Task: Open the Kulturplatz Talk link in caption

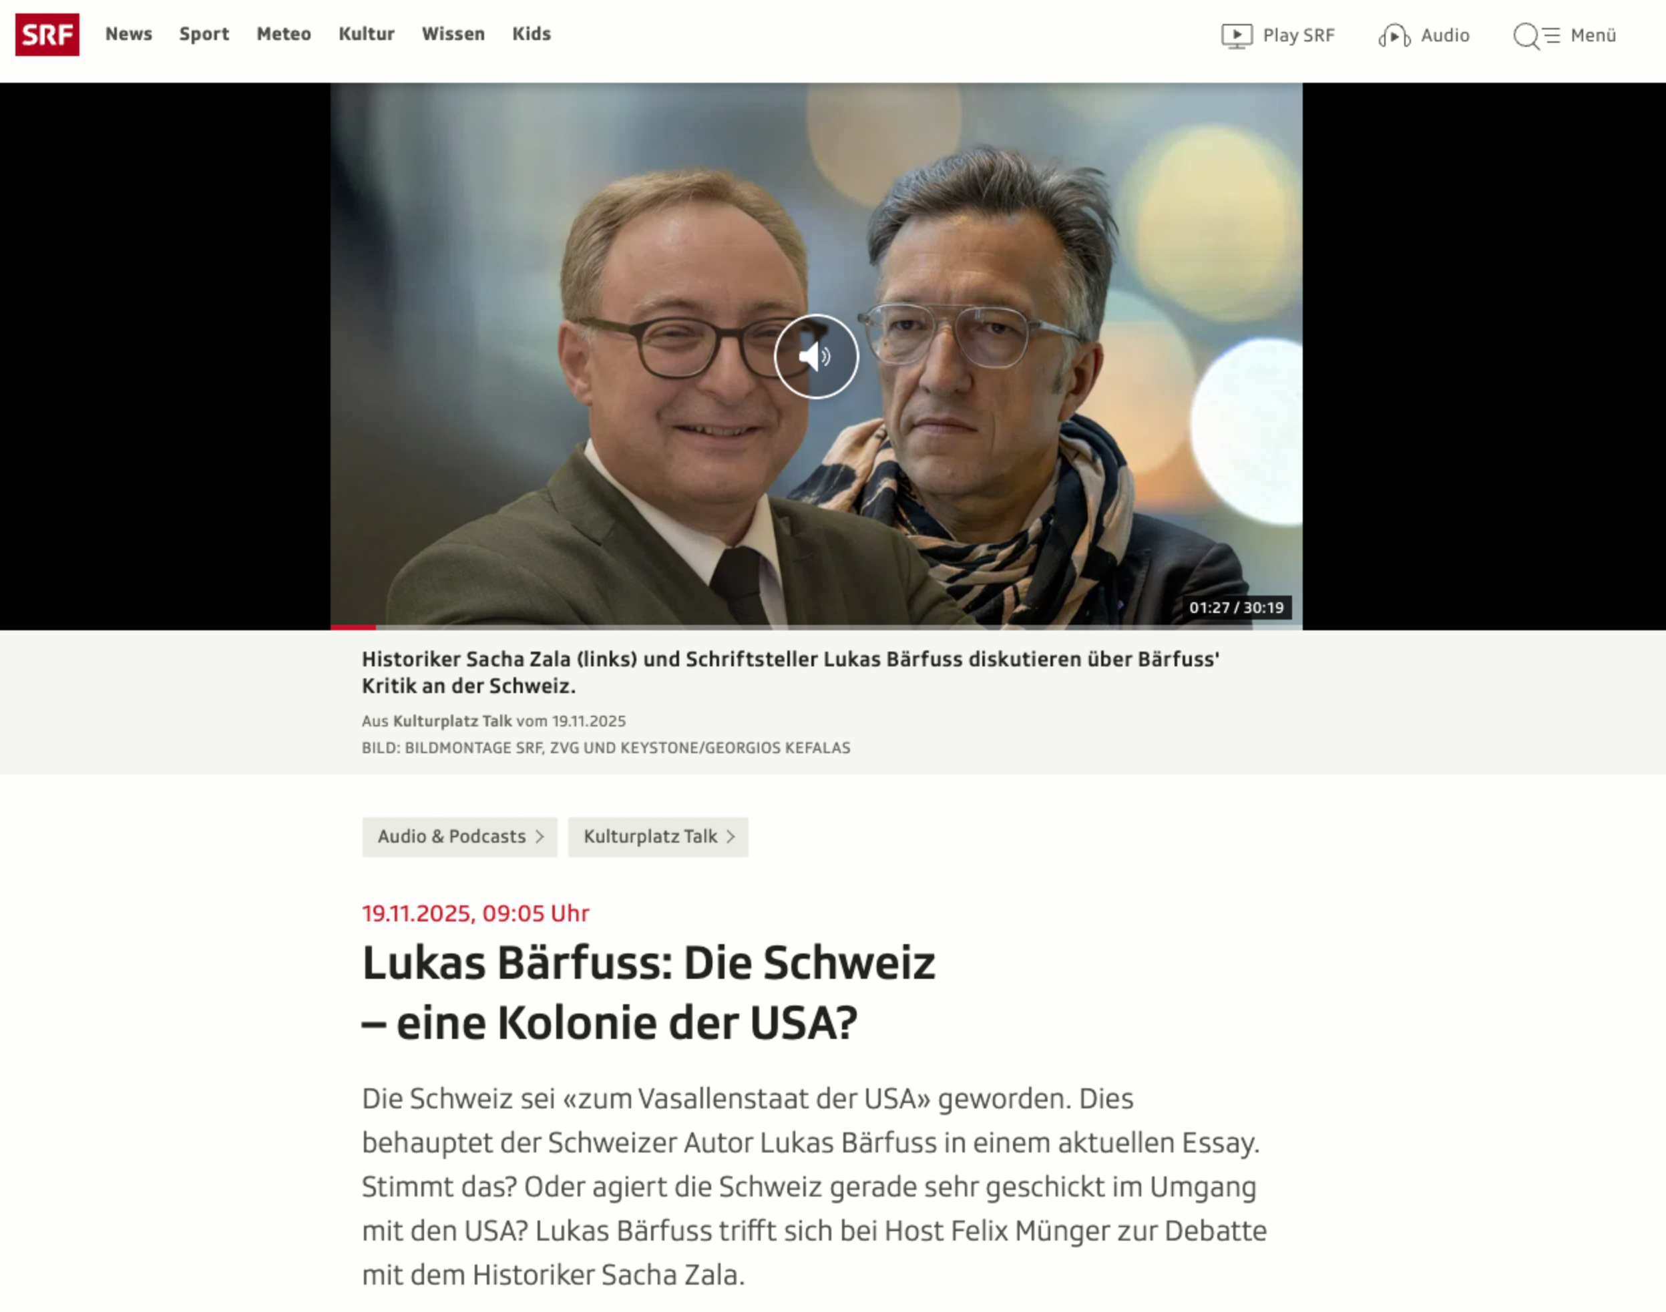Action: pos(453,720)
